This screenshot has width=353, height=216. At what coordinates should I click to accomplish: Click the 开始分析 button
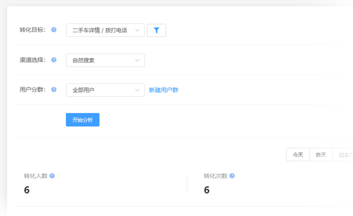(82, 120)
